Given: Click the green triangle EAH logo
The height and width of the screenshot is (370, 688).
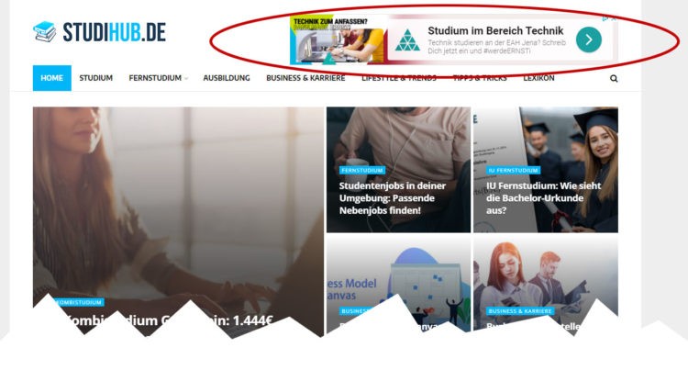Looking at the screenshot, I should tap(407, 40).
